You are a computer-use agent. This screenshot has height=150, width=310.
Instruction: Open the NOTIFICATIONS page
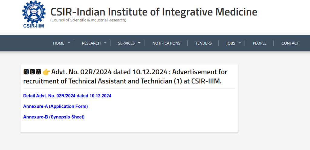166,43
